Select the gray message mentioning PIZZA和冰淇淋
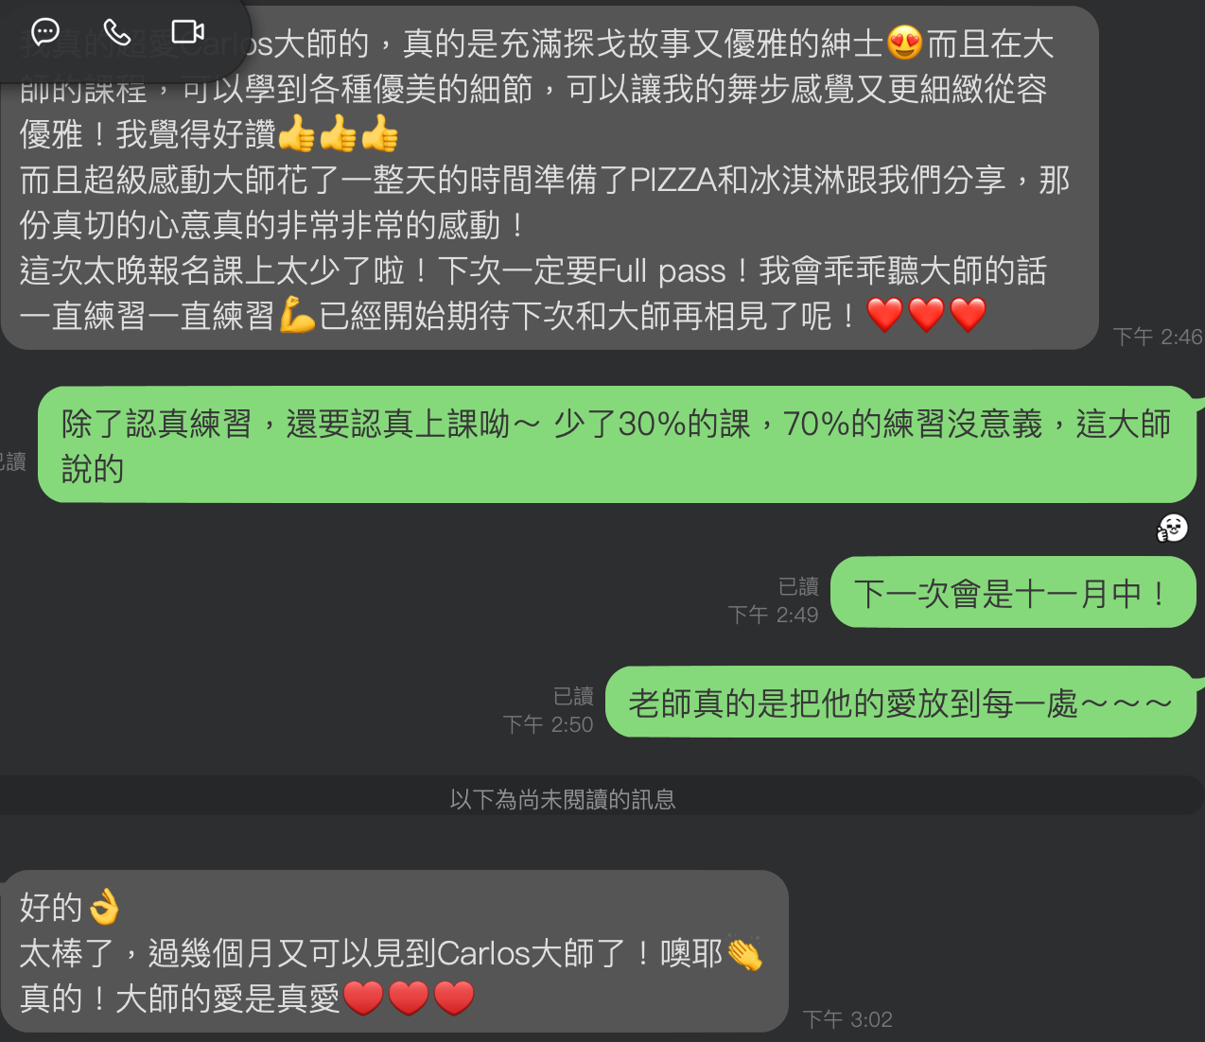 click(550, 179)
